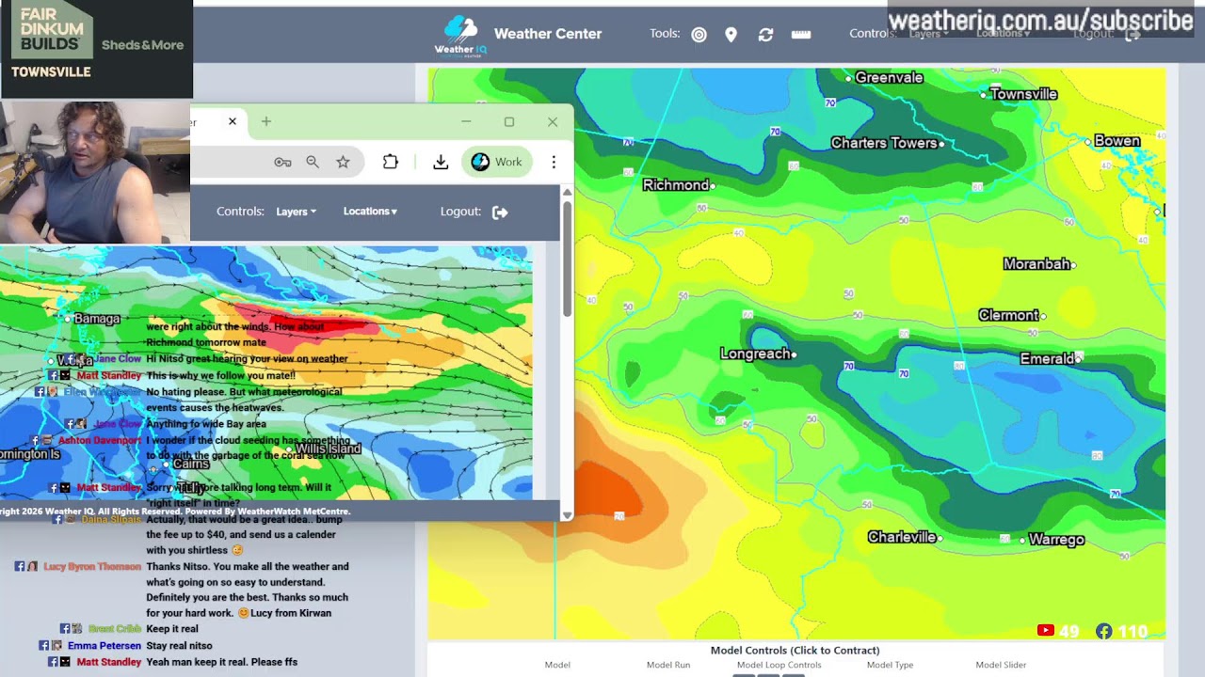Click the Weather IQ logo
The width and height of the screenshot is (1205, 677).
pos(460,35)
